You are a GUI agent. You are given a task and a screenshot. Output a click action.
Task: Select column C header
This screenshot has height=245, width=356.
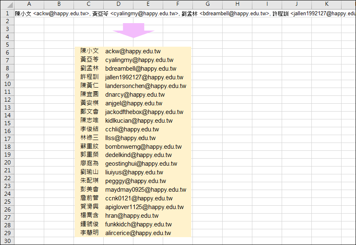pyautogui.click(x=88, y=4)
